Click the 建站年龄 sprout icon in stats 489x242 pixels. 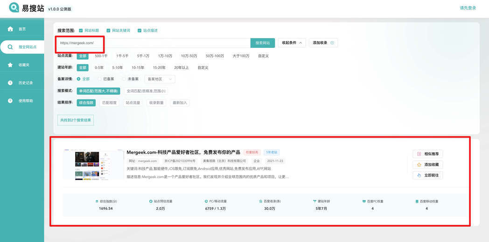point(314,202)
